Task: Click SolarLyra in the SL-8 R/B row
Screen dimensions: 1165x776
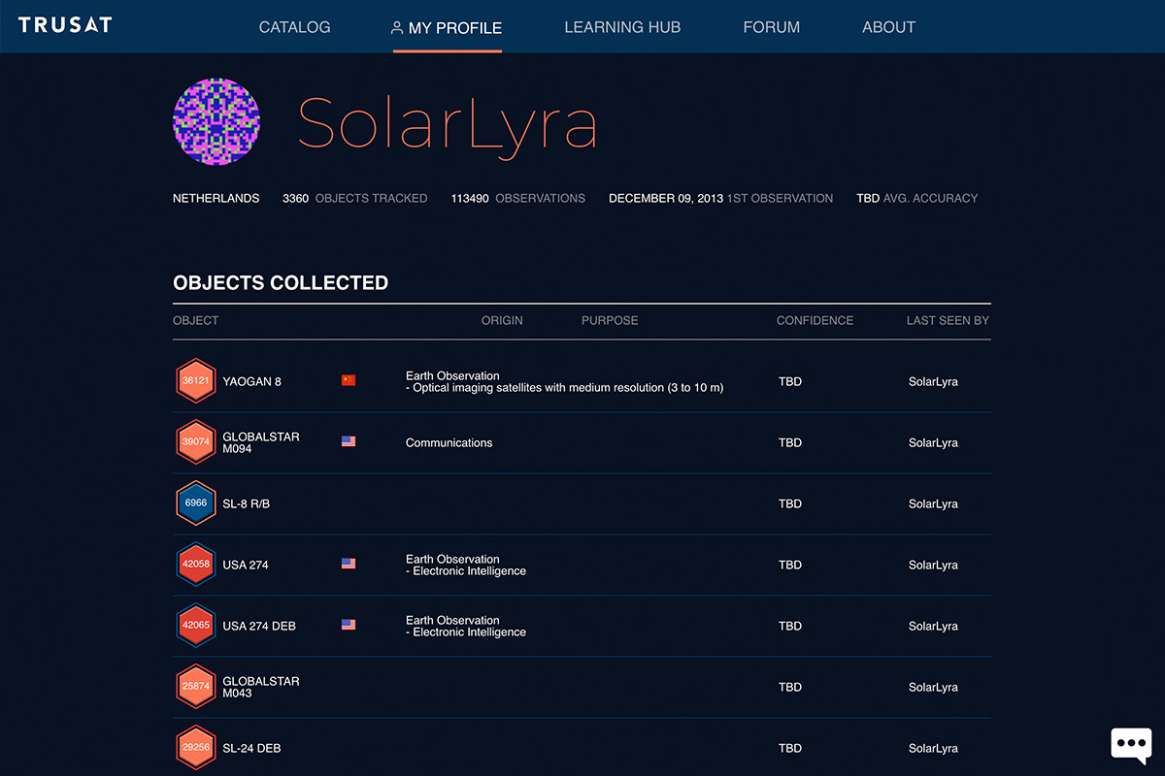Action: 933,504
